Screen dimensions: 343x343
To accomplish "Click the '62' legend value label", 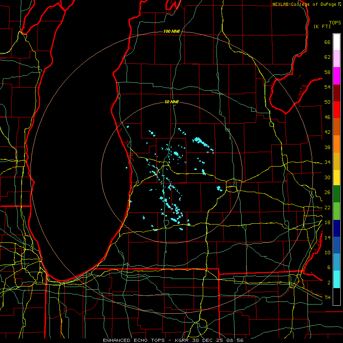I will point(327,57).
